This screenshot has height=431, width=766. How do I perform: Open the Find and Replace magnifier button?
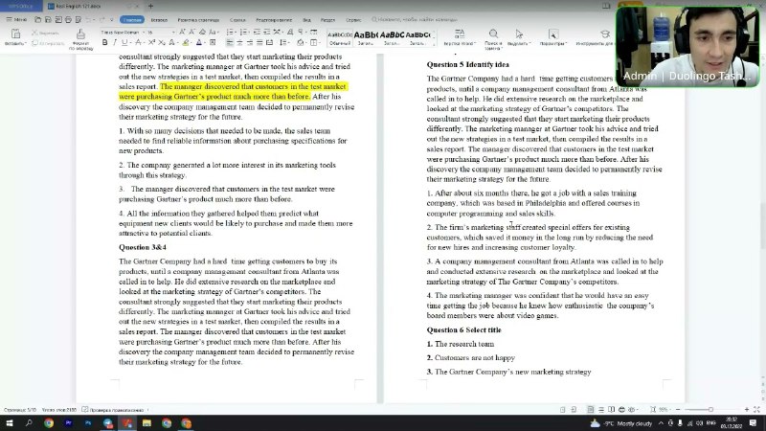[x=493, y=38]
